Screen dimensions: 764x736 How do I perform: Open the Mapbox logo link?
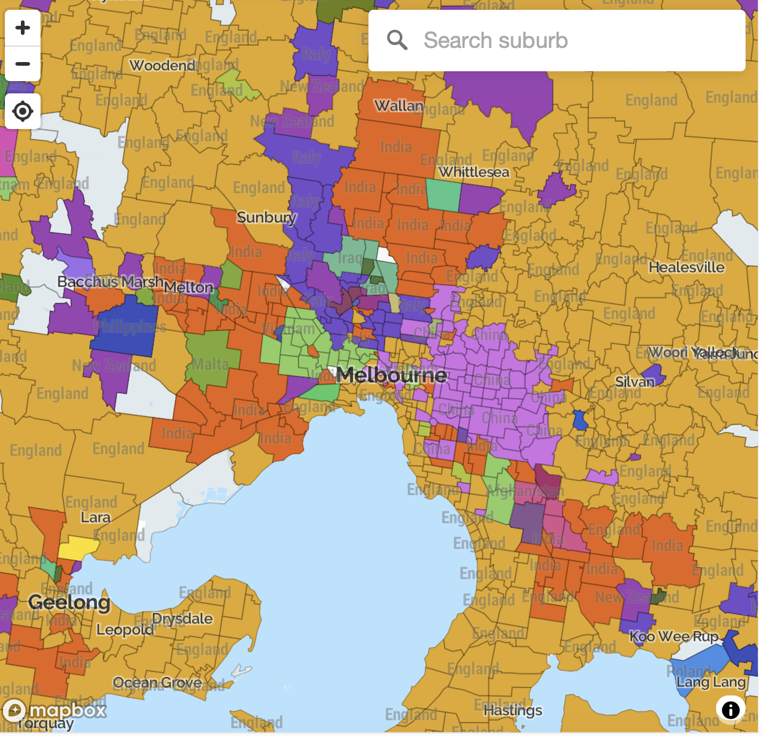click(55, 711)
